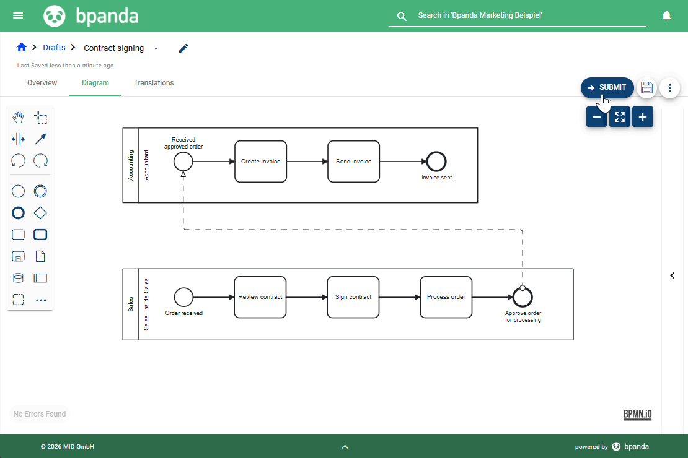The image size is (688, 458).
Task: Select the Diagram tab
Action: click(x=95, y=83)
